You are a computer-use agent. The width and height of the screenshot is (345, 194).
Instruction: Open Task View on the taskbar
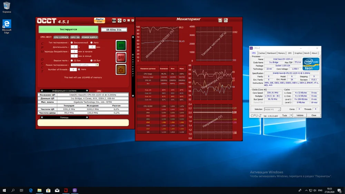pyautogui.click(x=21, y=190)
